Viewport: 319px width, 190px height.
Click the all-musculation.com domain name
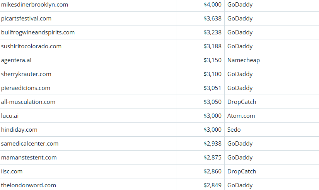(x=28, y=102)
